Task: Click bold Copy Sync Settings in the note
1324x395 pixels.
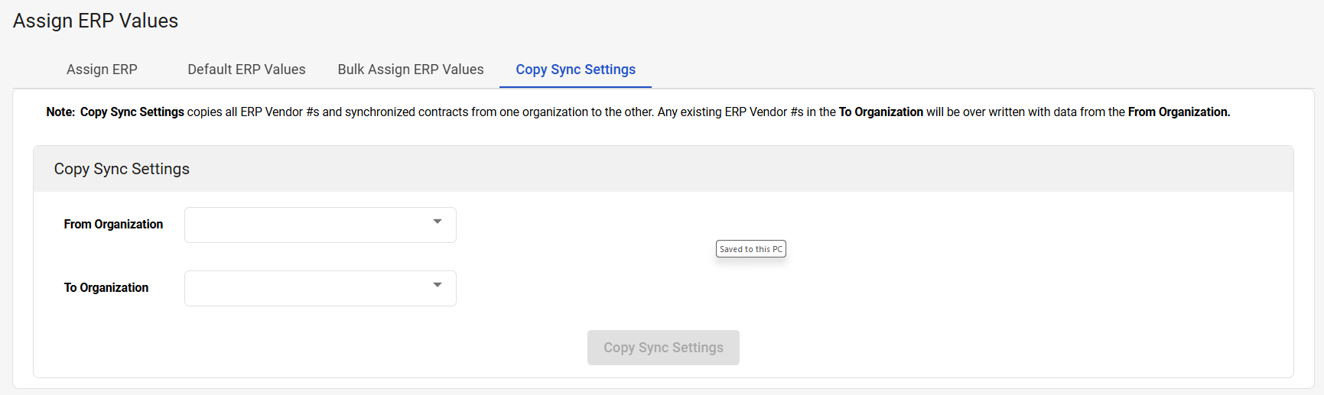Action: pyautogui.click(x=132, y=112)
